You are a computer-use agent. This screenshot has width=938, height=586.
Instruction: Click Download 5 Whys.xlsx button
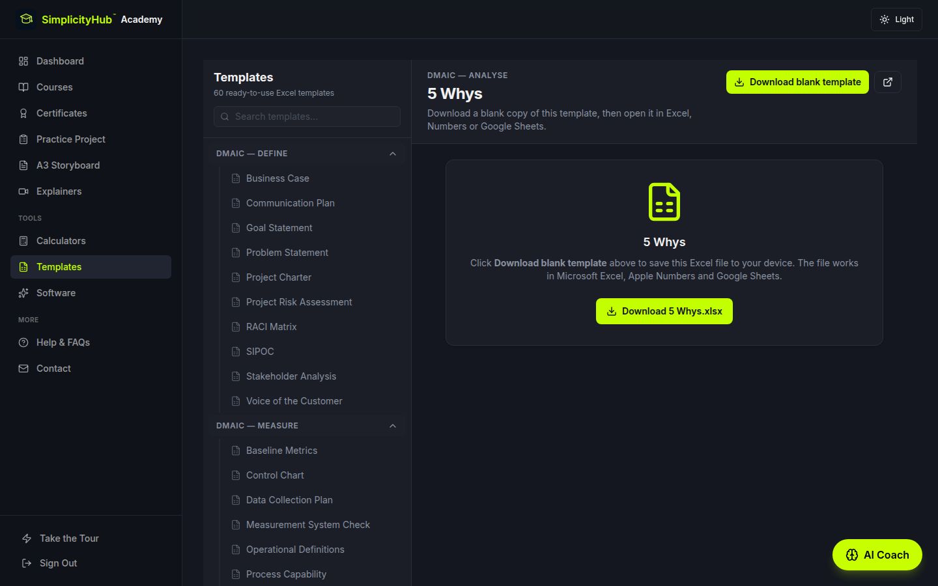coord(664,311)
